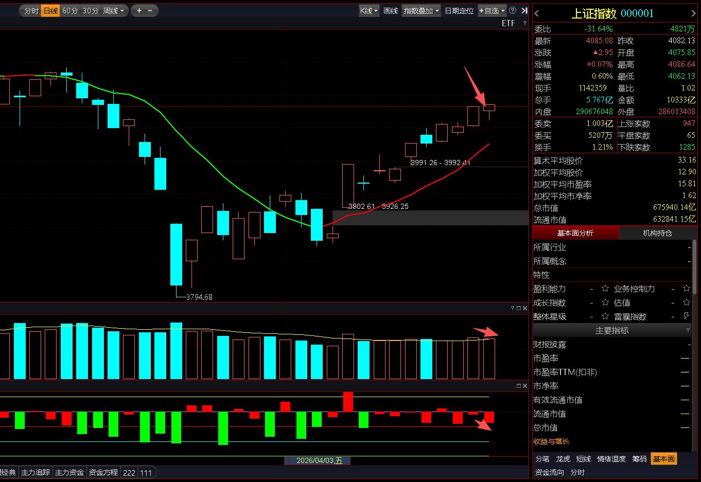The image size is (701, 482).
Task: Switch to the 机构持仓 tab
Action: tap(657, 233)
